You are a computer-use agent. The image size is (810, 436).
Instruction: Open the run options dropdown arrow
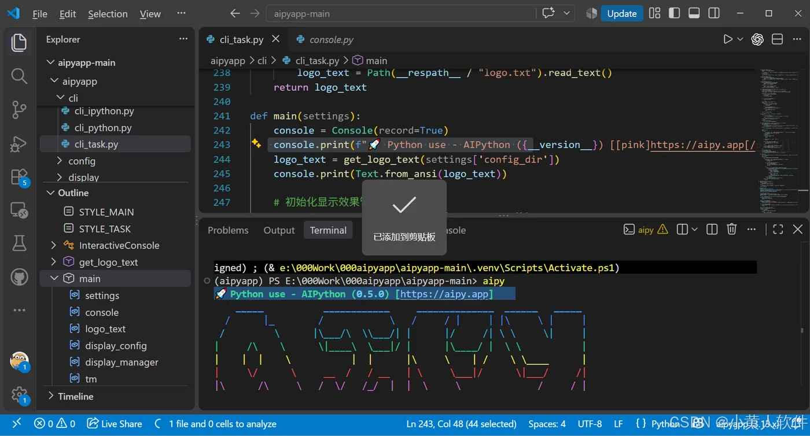coord(740,39)
